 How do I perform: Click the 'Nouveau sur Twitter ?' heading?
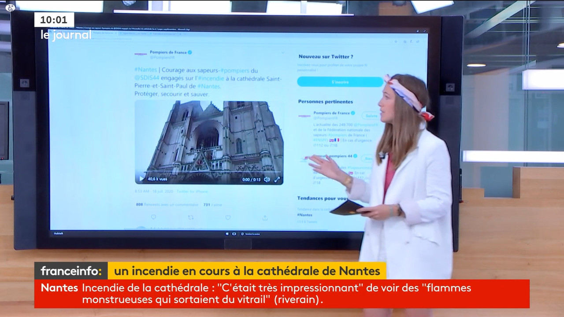coord(326,57)
